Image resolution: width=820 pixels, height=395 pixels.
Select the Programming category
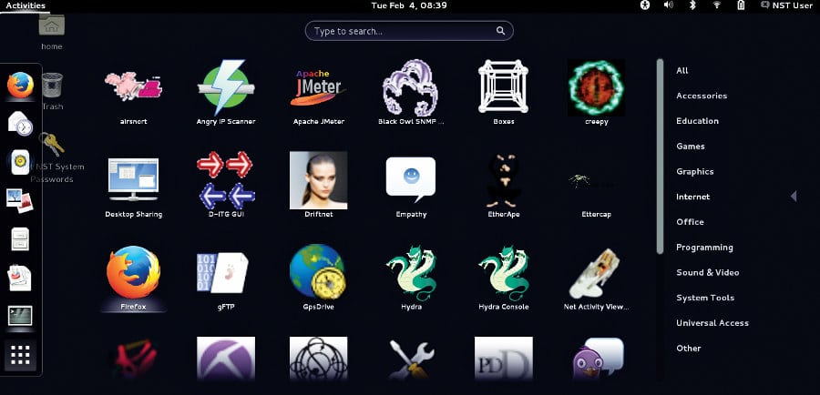click(704, 248)
